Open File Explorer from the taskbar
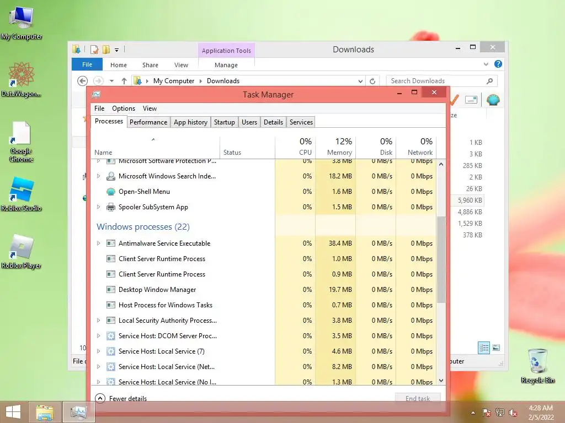565x423 pixels. click(x=45, y=412)
